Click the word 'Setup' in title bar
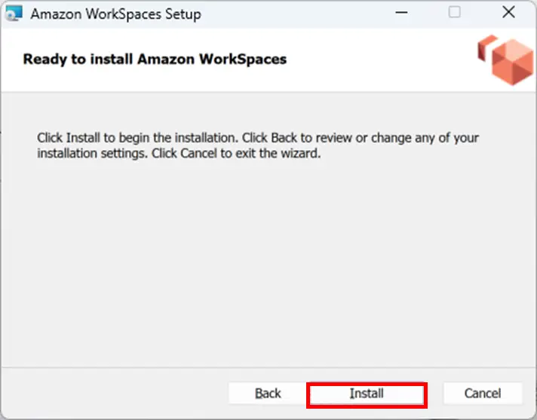The height and width of the screenshot is (420, 537). [183, 15]
